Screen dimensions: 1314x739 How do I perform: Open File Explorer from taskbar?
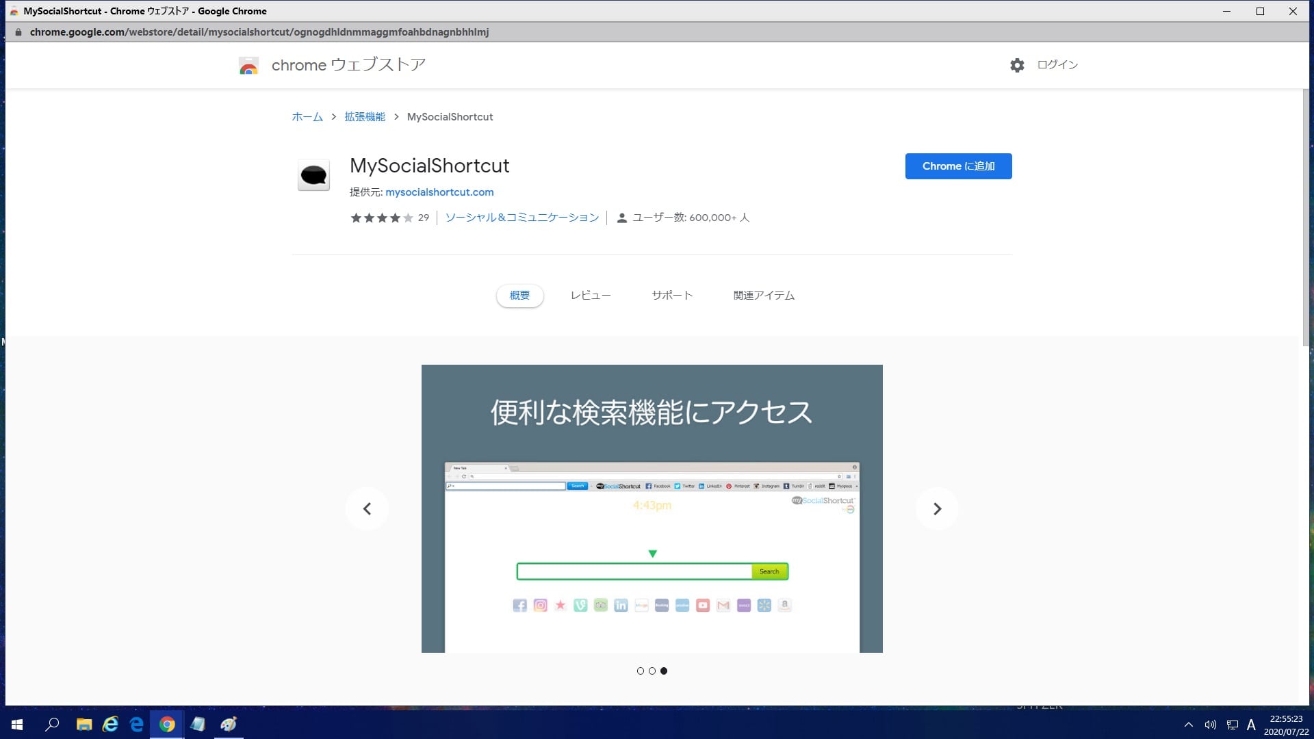[x=83, y=724]
